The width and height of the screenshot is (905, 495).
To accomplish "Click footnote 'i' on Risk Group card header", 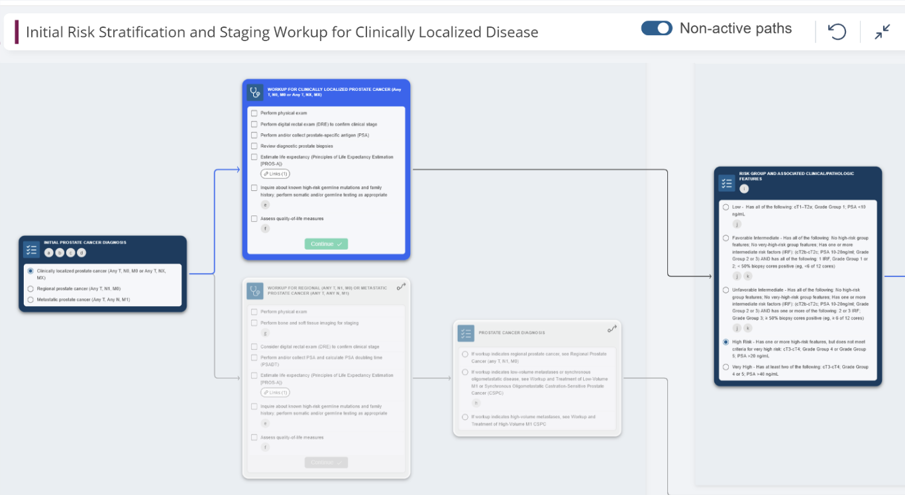I will 744,189.
